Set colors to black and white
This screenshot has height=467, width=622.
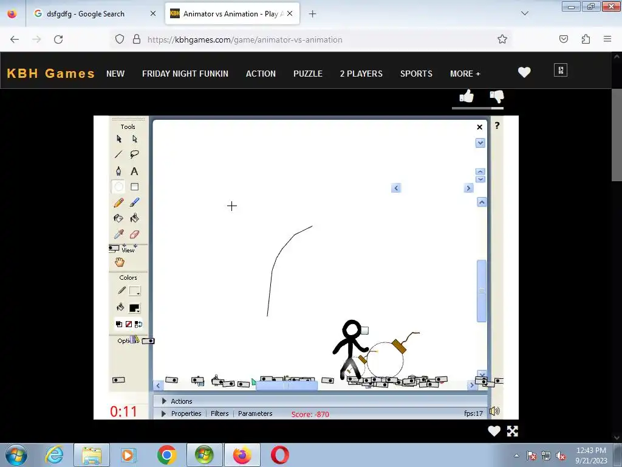(x=118, y=324)
